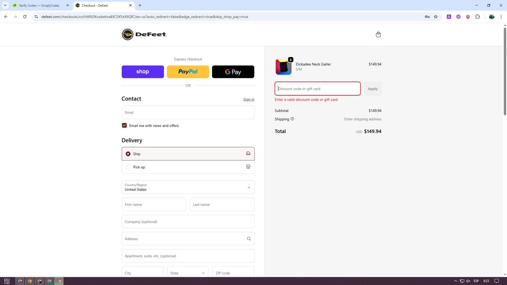This screenshot has width=507, height=285.
Task: Open the tab search dropdown arrow
Action: point(5,5)
